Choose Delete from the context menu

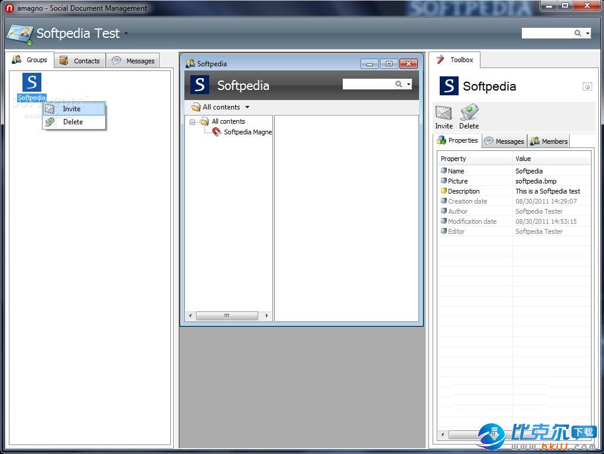point(73,122)
